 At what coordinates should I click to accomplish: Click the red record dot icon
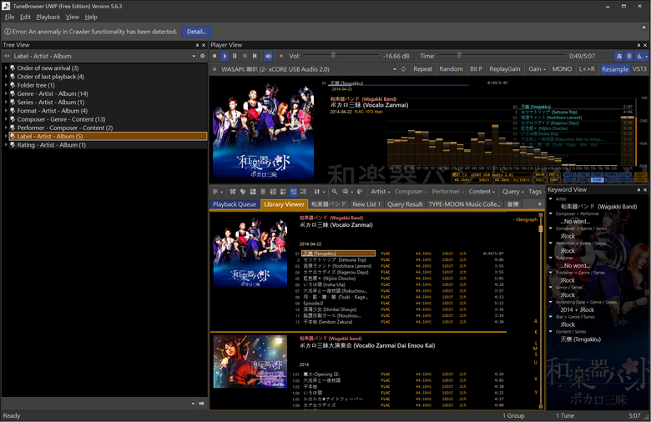(x=281, y=56)
